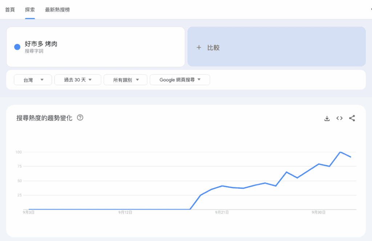Click the 75 value on y-axis

pyautogui.click(x=20, y=166)
